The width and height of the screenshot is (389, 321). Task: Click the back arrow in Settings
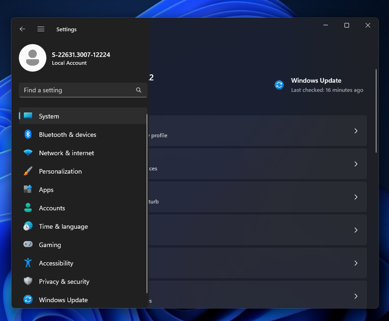(23, 29)
